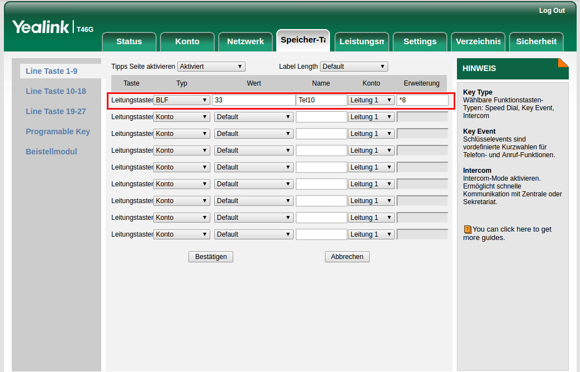Click the Name field containing Tel10
Viewport: 580px width, 372px height.
pos(321,100)
